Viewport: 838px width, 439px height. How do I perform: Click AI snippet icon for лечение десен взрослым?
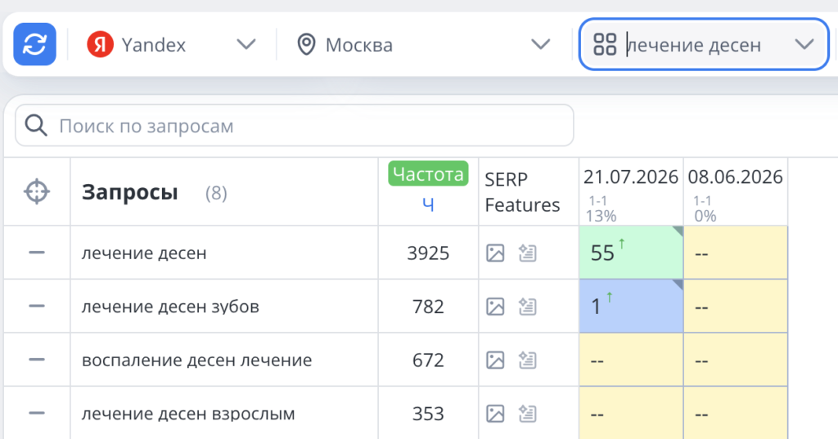(528, 414)
